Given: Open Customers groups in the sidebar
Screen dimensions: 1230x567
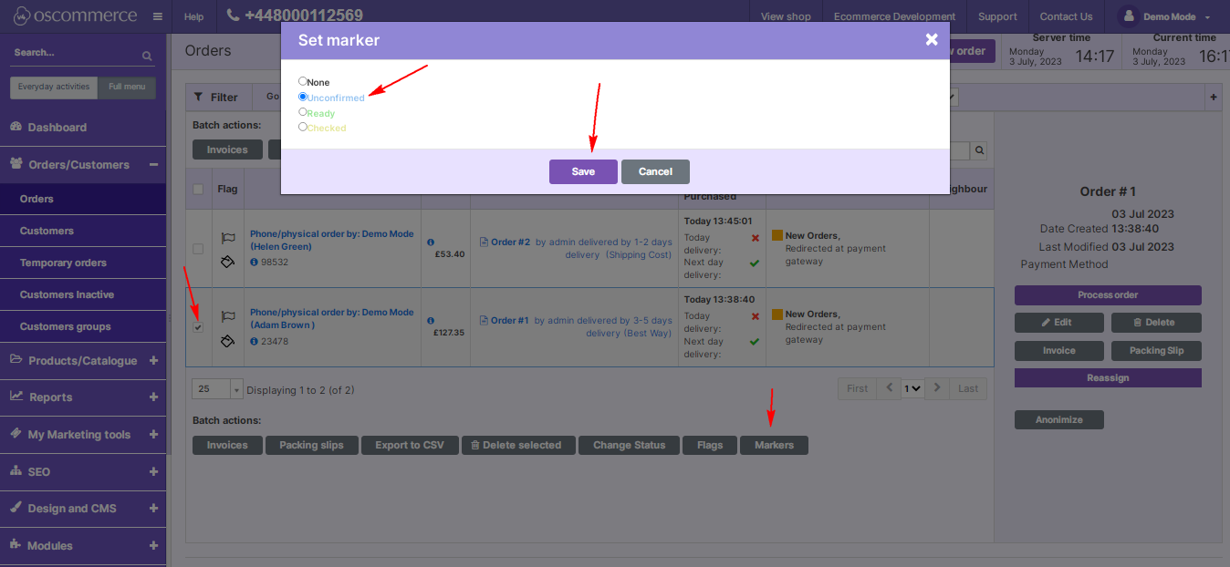Looking at the screenshot, I should click(x=66, y=326).
